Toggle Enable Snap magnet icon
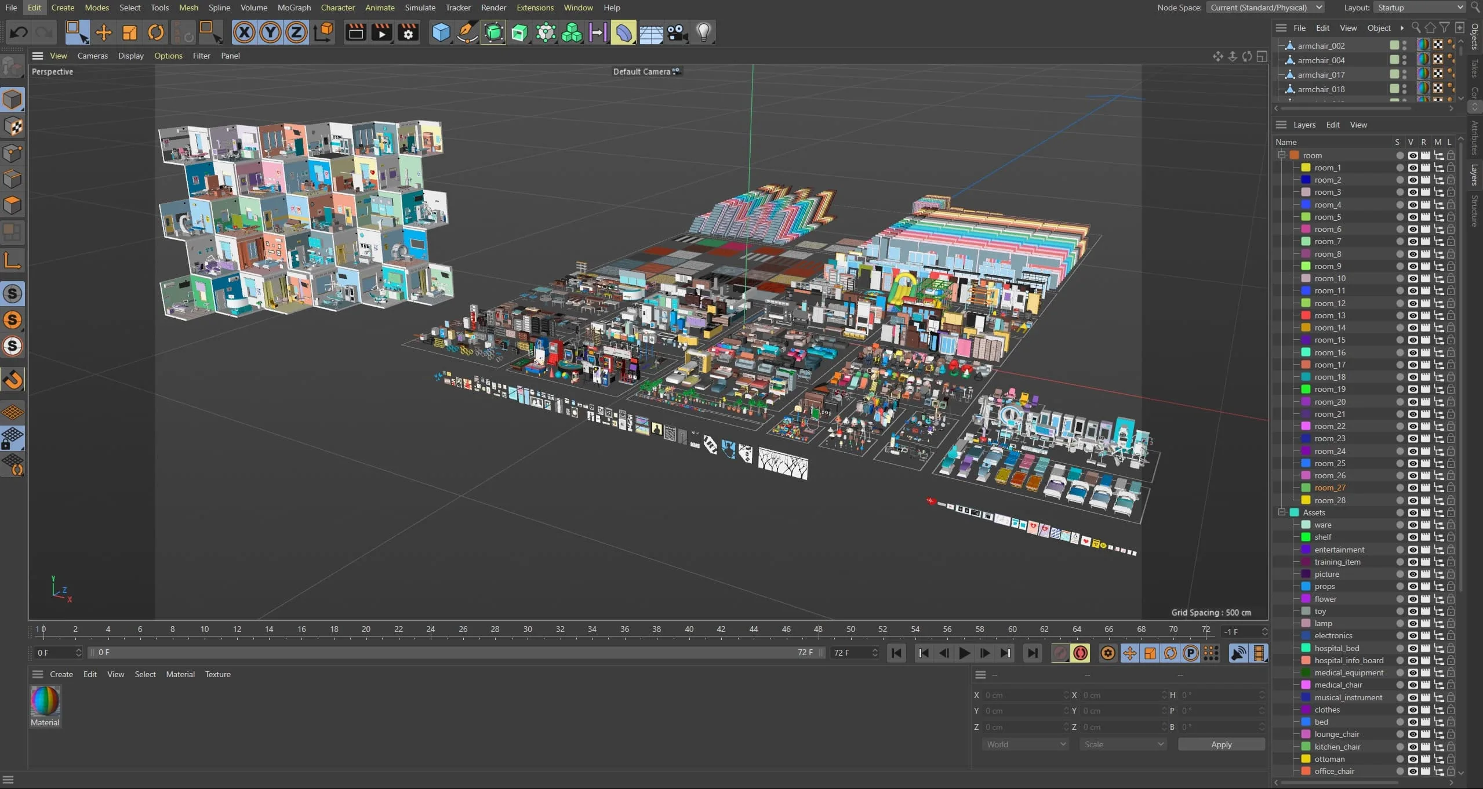This screenshot has height=789, width=1483. [x=13, y=380]
